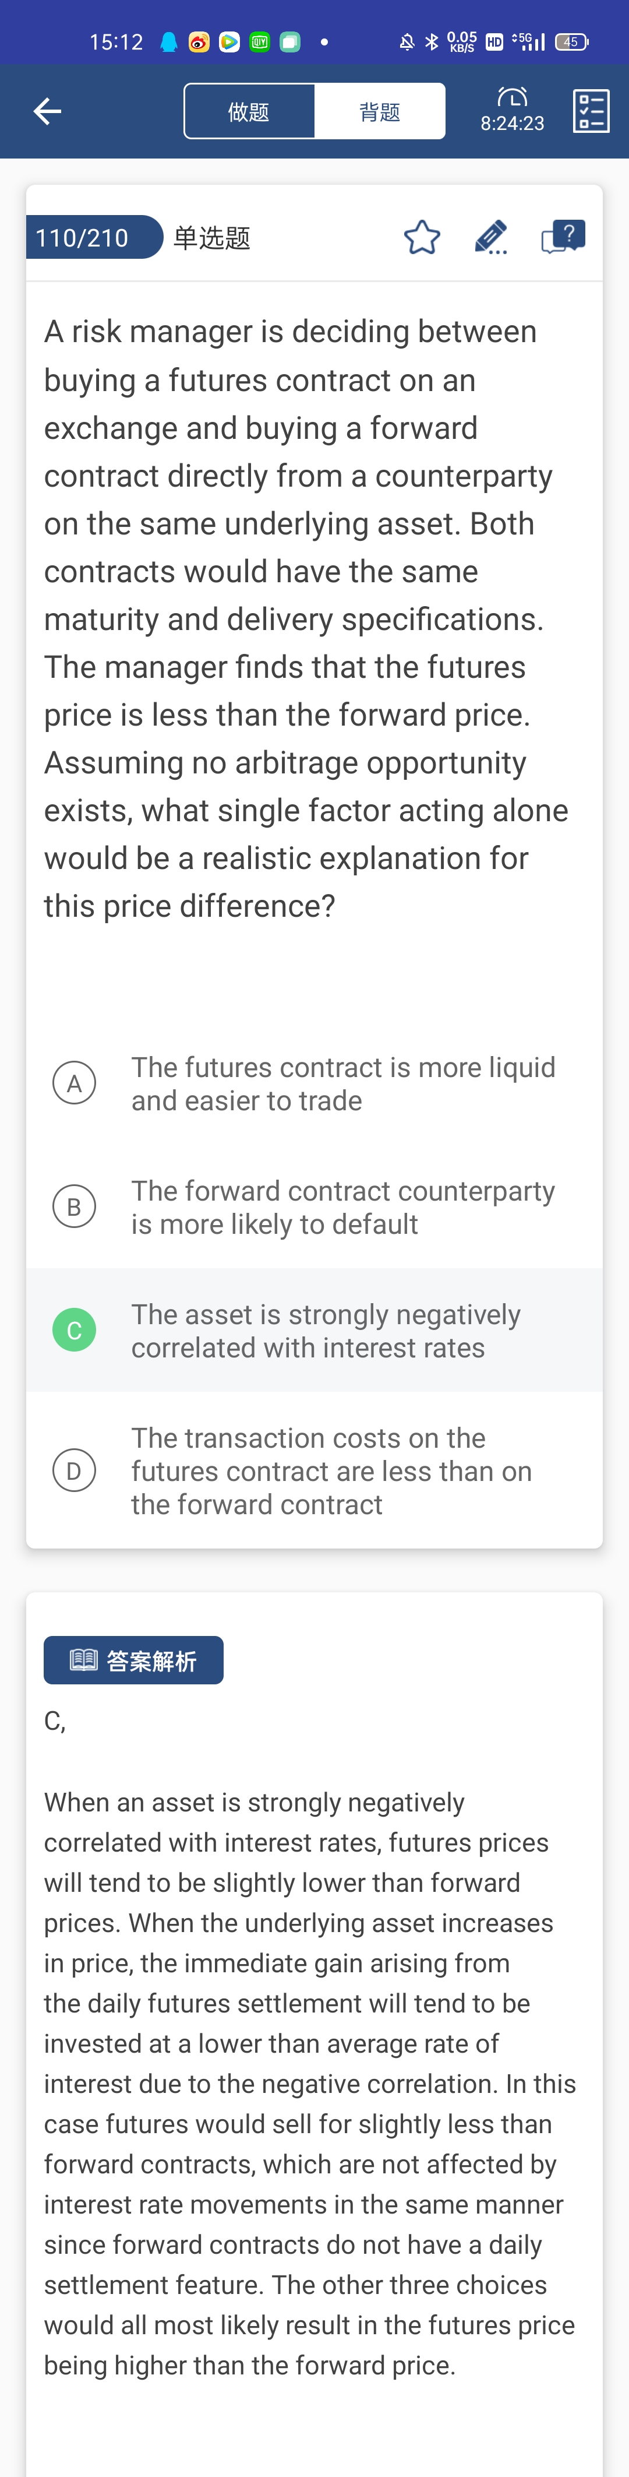Viewport: 629px width, 2477px height.
Task: Select answer option B radio button
Action: tap(74, 1207)
